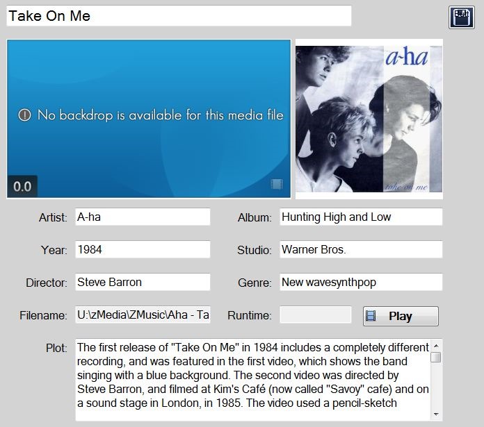Click the blue backdrop placeholder image

point(149,119)
